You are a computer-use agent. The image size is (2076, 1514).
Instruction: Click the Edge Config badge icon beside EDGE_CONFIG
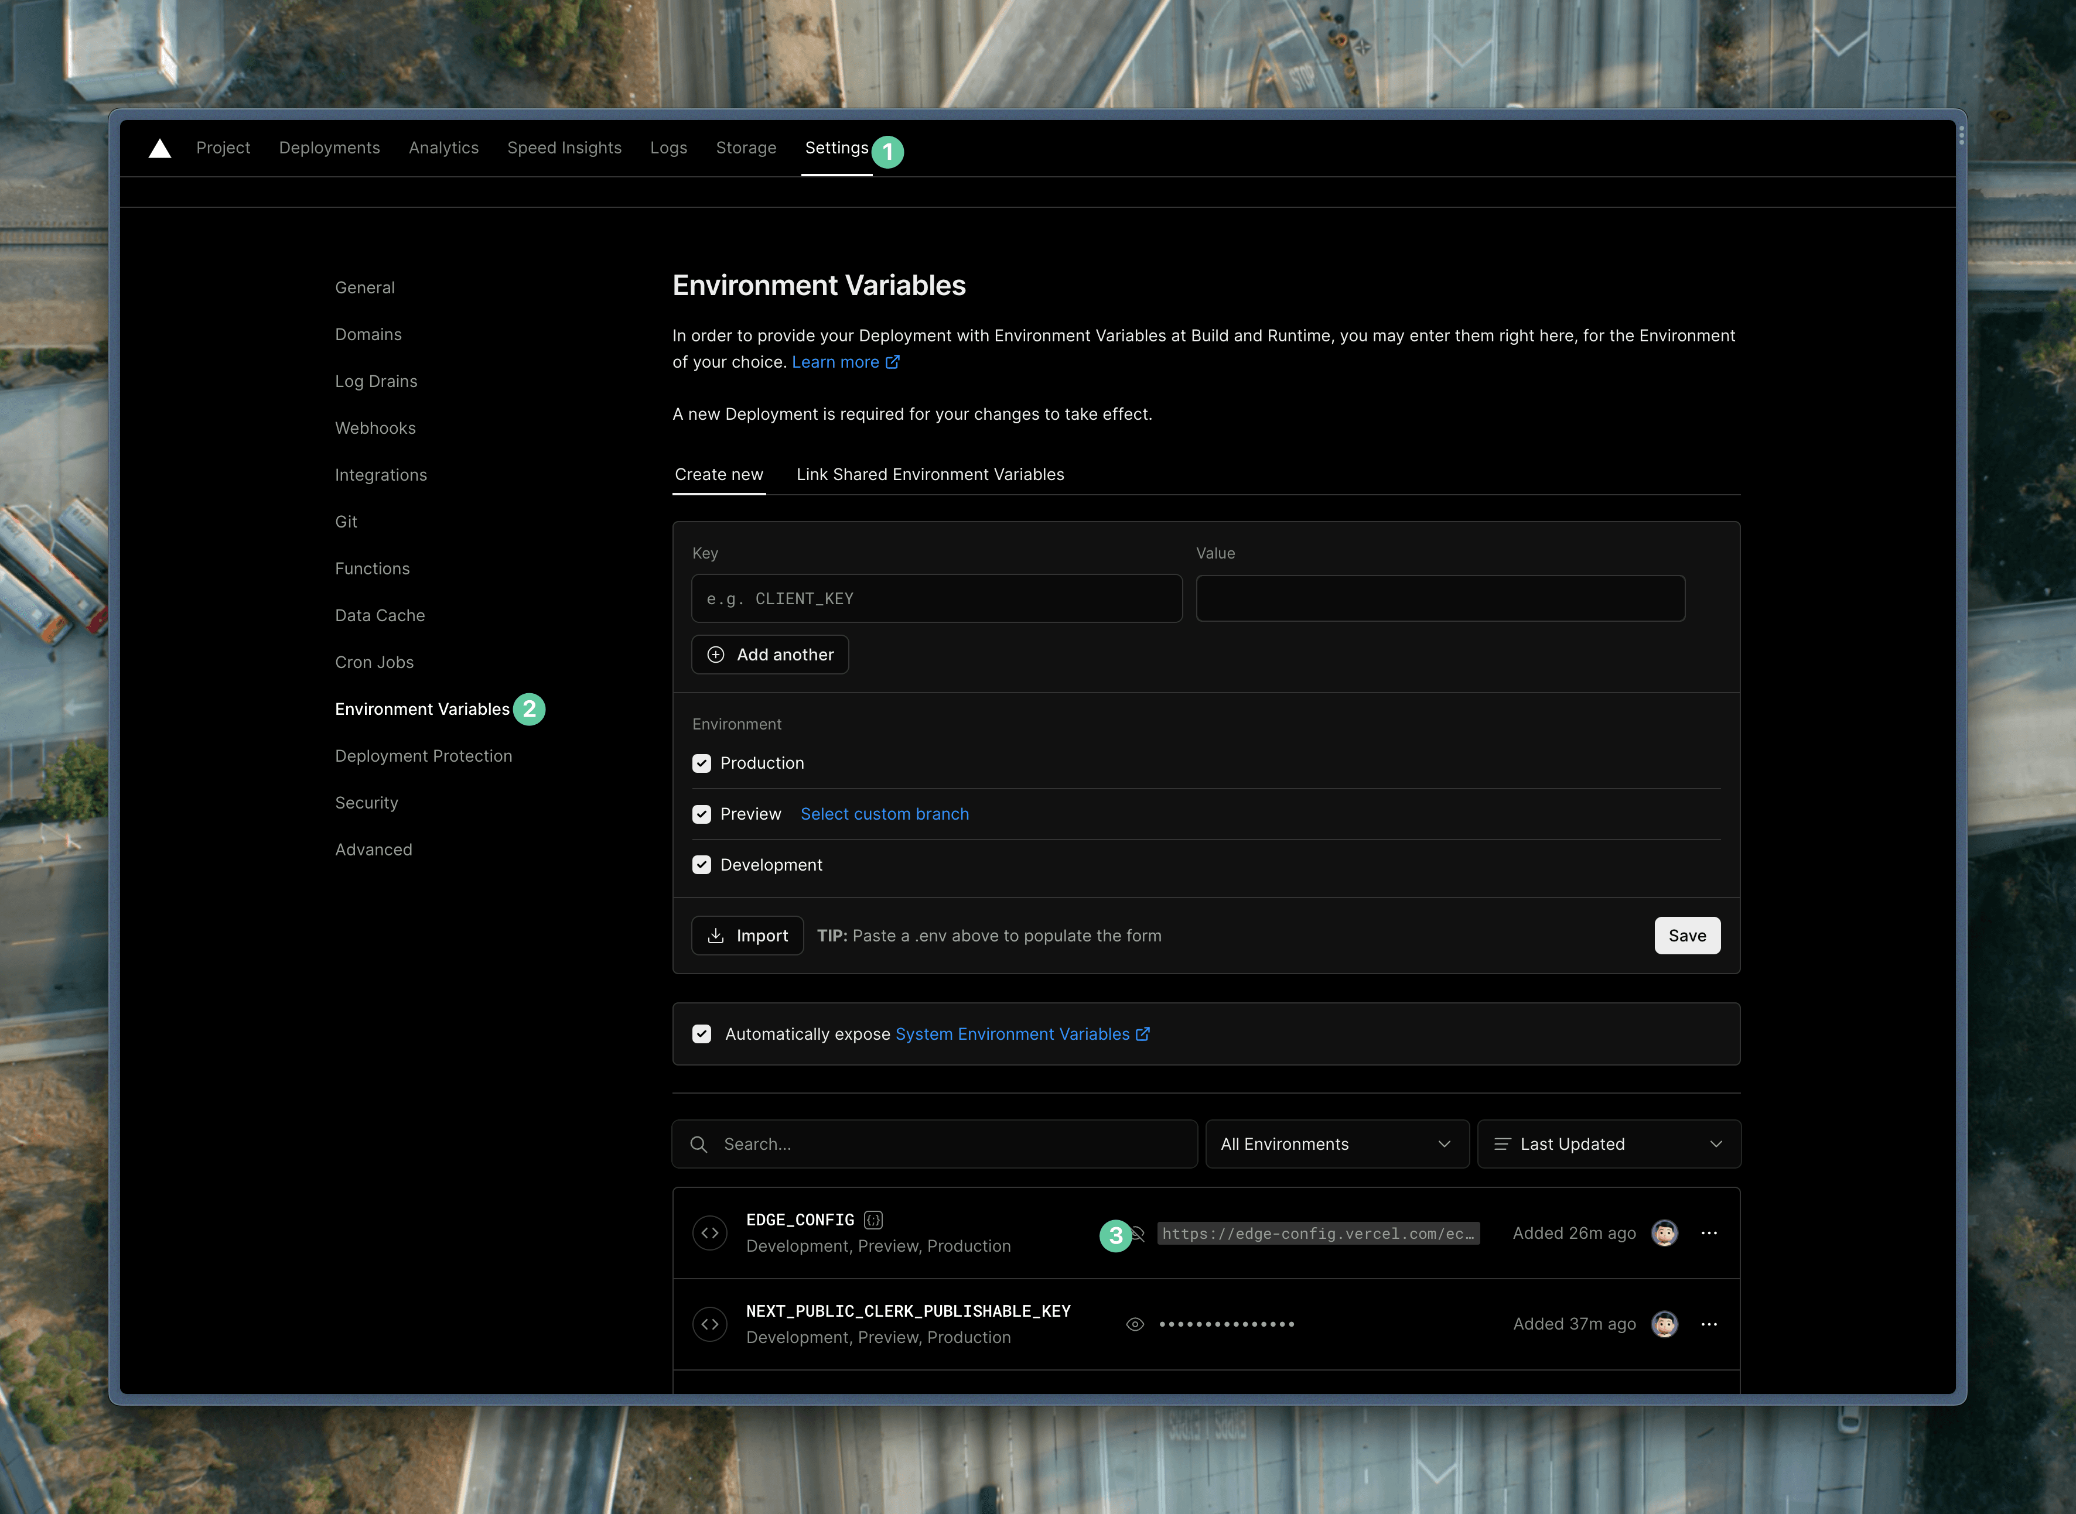click(873, 1220)
